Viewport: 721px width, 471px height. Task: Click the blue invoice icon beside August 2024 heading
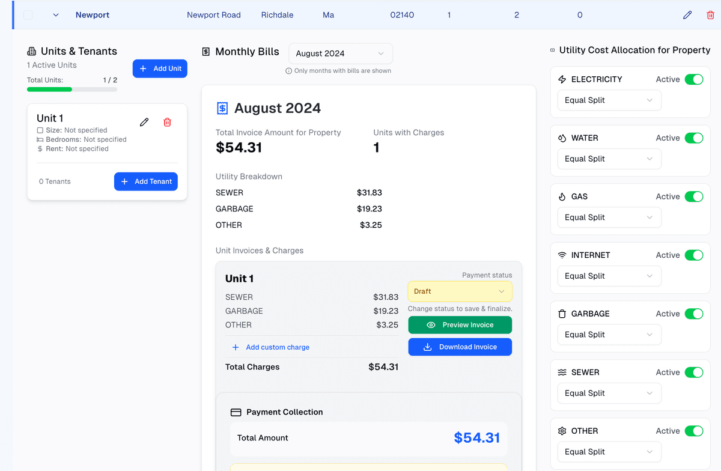[222, 108]
